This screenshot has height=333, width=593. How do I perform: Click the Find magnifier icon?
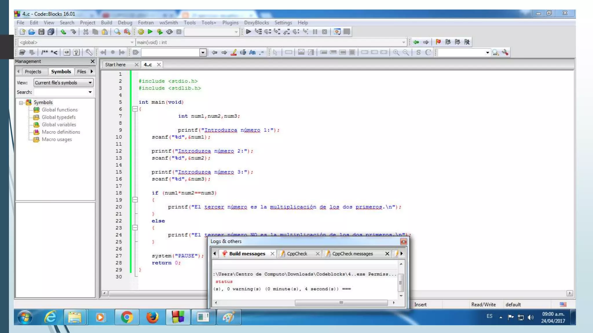pyautogui.click(x=117, y=32)
